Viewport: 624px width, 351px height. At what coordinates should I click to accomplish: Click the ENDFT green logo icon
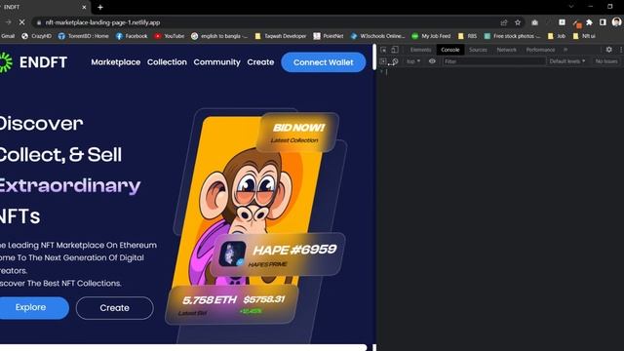6,62
